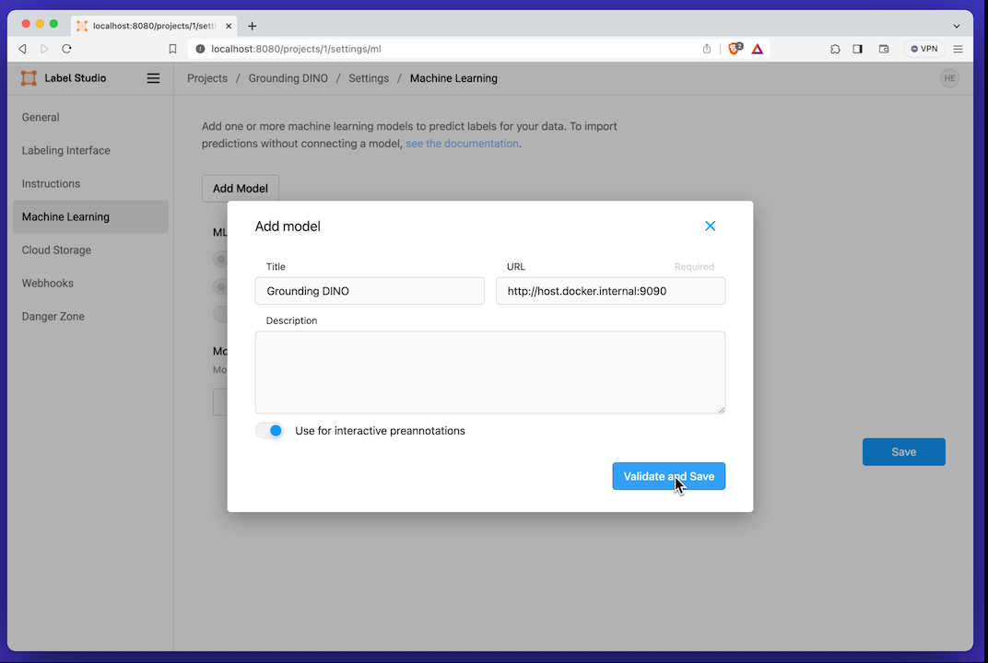Click the HE user avatar

(x=949, y=78)
